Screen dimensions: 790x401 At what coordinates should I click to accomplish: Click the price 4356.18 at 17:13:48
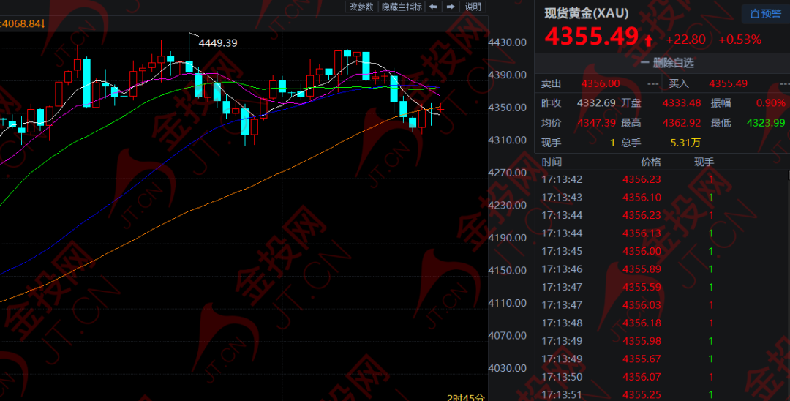(x=642, y=323)
